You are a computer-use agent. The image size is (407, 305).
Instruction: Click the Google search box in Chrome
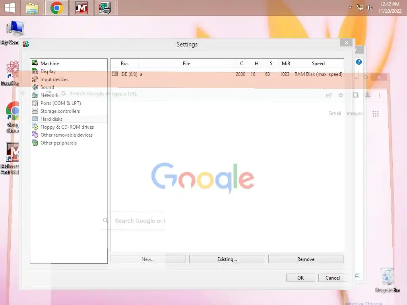[x=134, y=221]
